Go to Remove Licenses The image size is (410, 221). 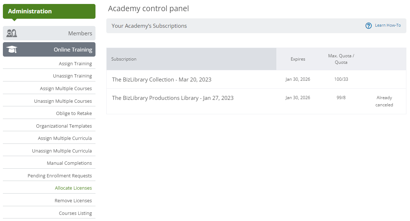coord(73,200)
